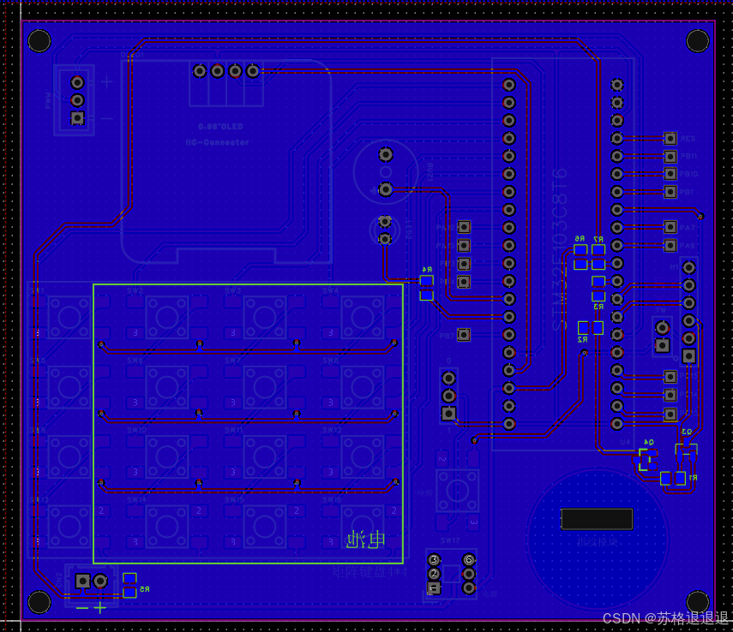Select pad 3 of the power switch

pyautogui.click(x=435, y=559)
